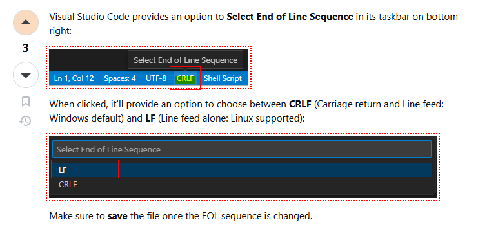
Task: Click the bold word save in last sentence
Action: click(117, 215)
